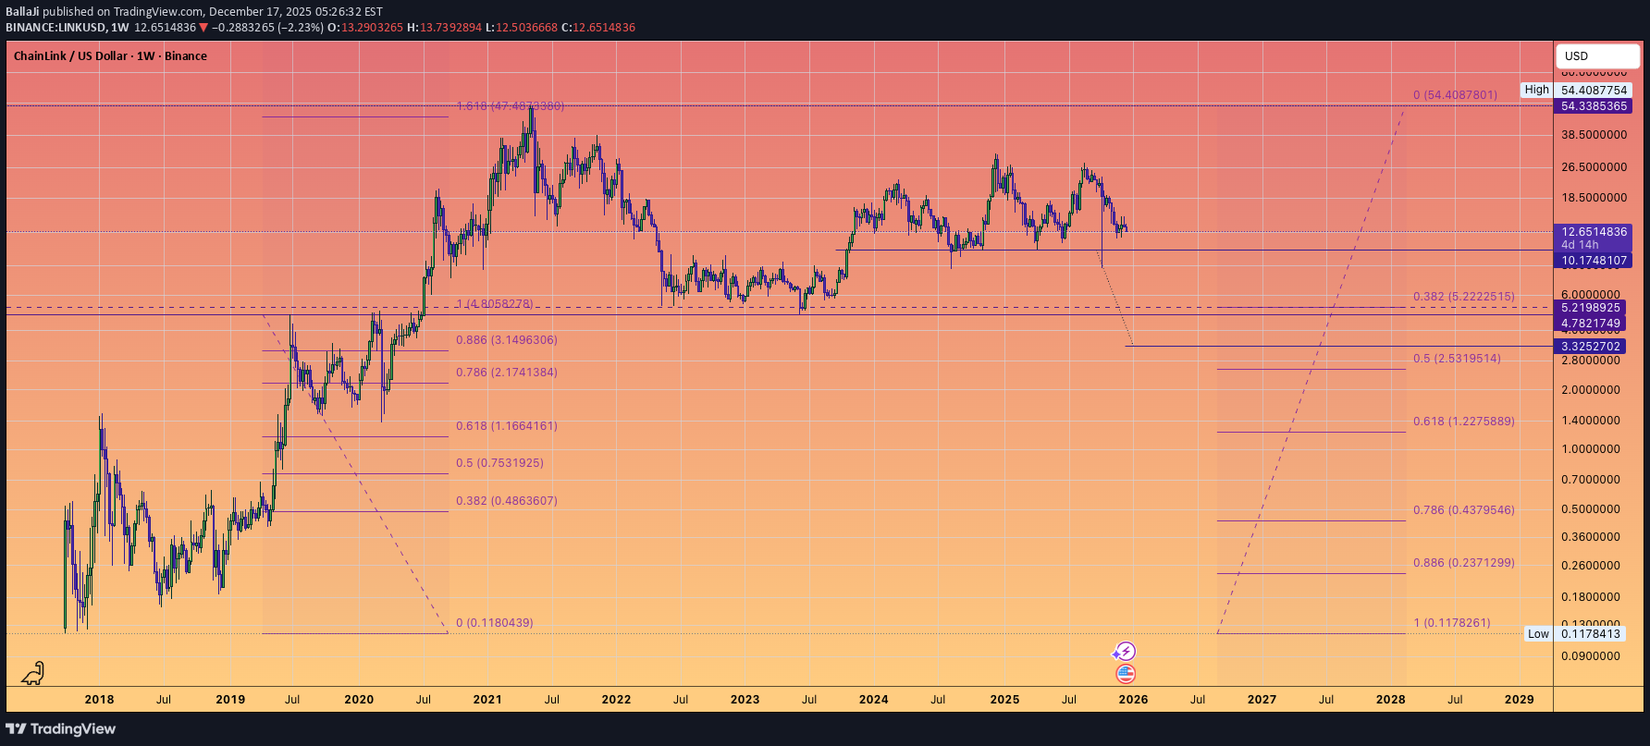Image resolution: width=1650 pixels, height=746 pixels.
Task: Open the USD currency selector
Action: pos(1596,55)
